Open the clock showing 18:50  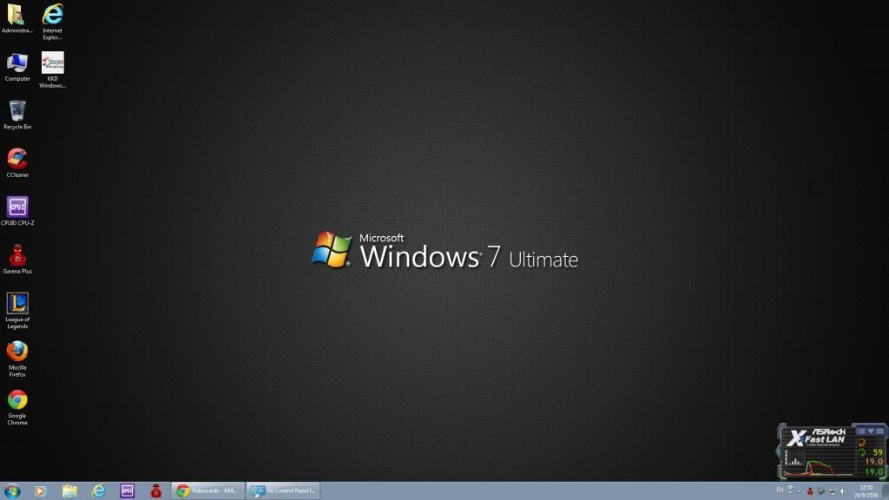click(x=866, y=491)
